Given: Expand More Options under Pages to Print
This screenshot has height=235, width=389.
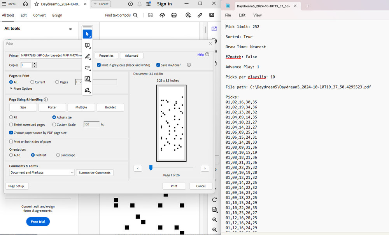Looking at the screenshot, I should click(x=23, y=89).
